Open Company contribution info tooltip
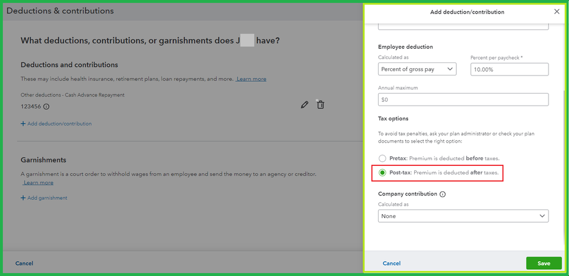Image resolution: width=569 pixels, height=276 pixels. pos(443,194)
